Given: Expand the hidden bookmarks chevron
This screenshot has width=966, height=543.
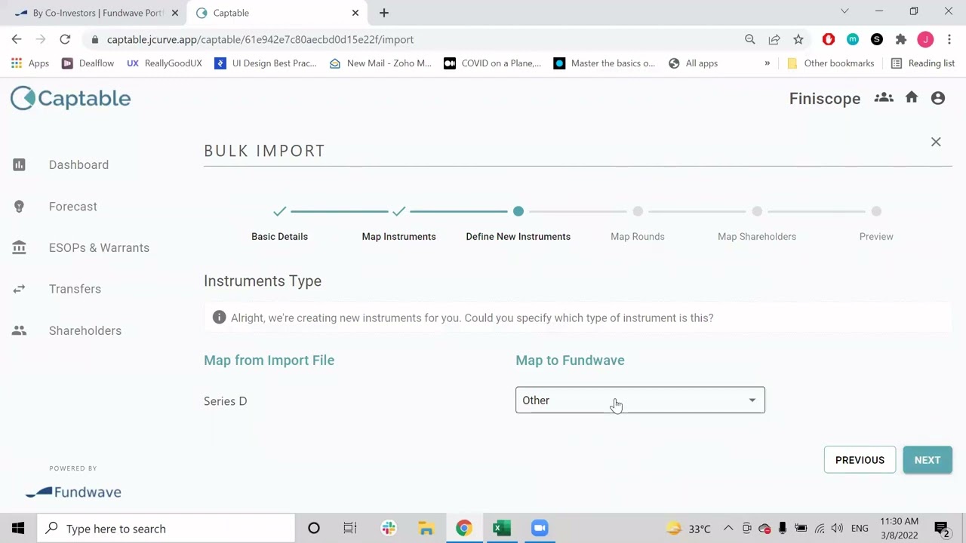Looking at the screenshot, I should coord(768,63).
